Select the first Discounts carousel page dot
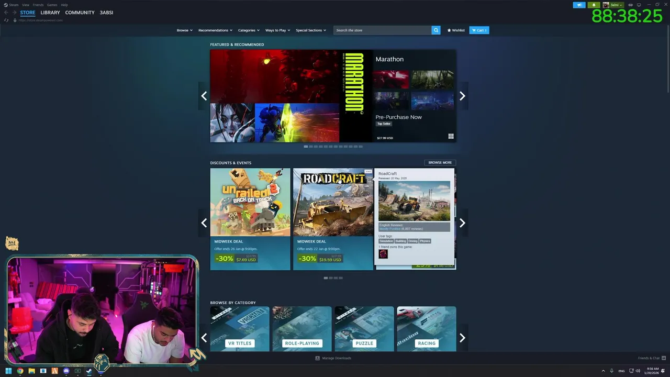The width and height of the screenshot is (670, 377). [x=326, y=278]
